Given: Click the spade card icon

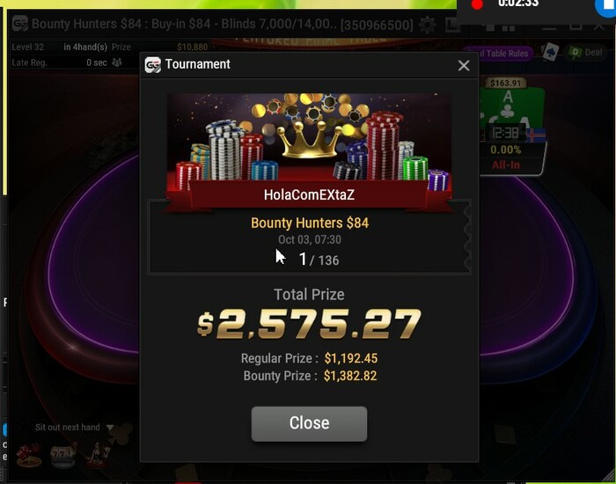Looking at the screenshot, I should 550,52.
